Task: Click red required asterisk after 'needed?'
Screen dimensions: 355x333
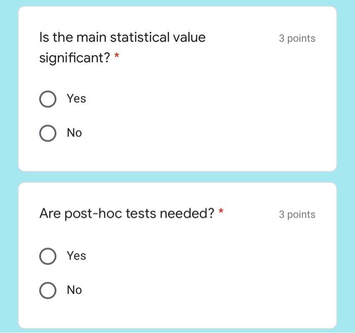Action: click(x=220, y=212)
